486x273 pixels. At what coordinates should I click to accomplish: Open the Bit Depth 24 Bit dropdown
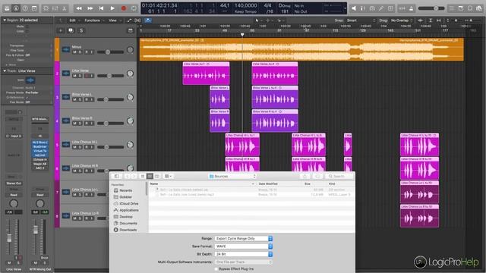[244, 254]
